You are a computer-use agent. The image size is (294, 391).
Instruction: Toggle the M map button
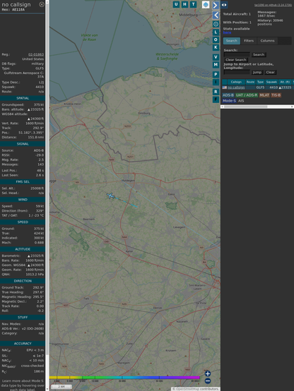tap(216, 65)
